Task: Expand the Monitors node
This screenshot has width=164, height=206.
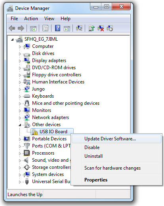Action: click(x=20, y=111)
